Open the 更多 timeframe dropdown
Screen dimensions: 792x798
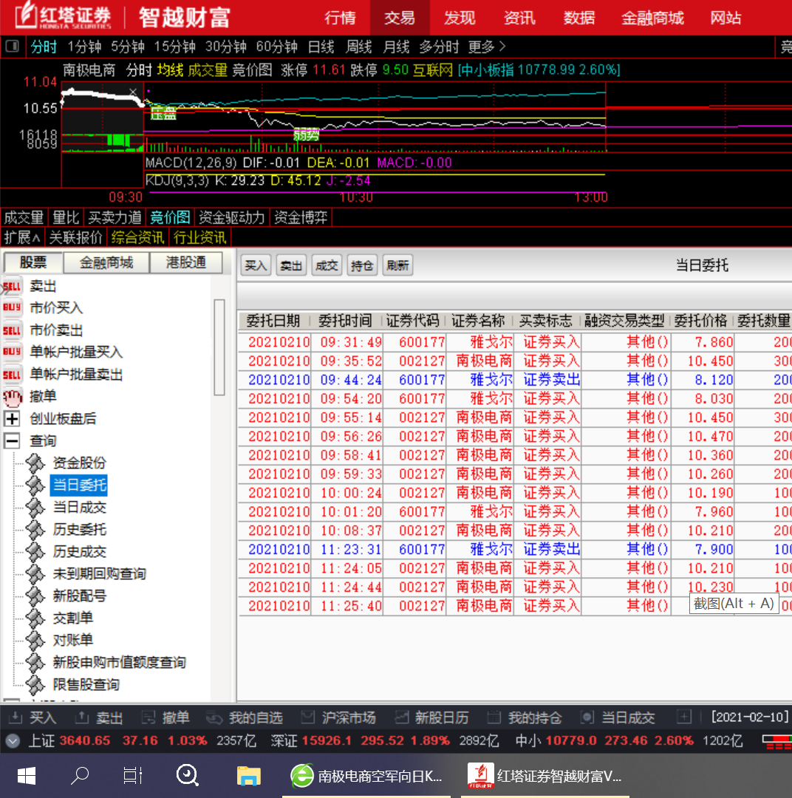[x=487, y=47]
